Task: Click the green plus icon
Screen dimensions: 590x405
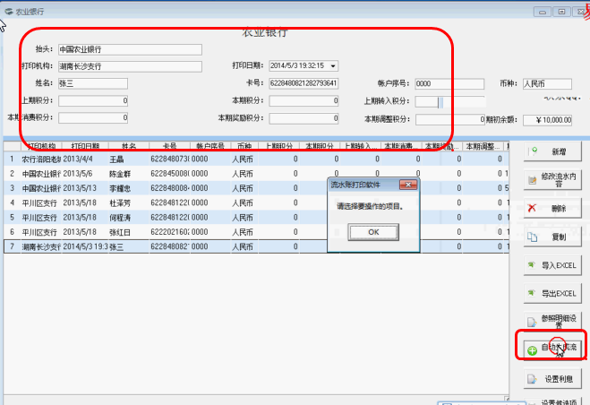Action: (x=532, y=350)
